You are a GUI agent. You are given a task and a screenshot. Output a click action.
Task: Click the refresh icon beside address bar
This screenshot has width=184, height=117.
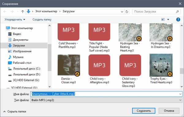(127, 12)
